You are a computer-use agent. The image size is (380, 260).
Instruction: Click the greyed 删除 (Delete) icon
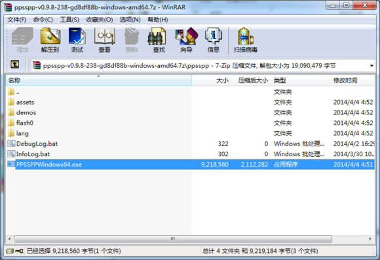click(132, 40)
